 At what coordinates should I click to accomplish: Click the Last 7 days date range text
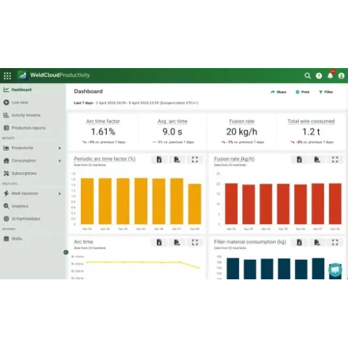136,103
